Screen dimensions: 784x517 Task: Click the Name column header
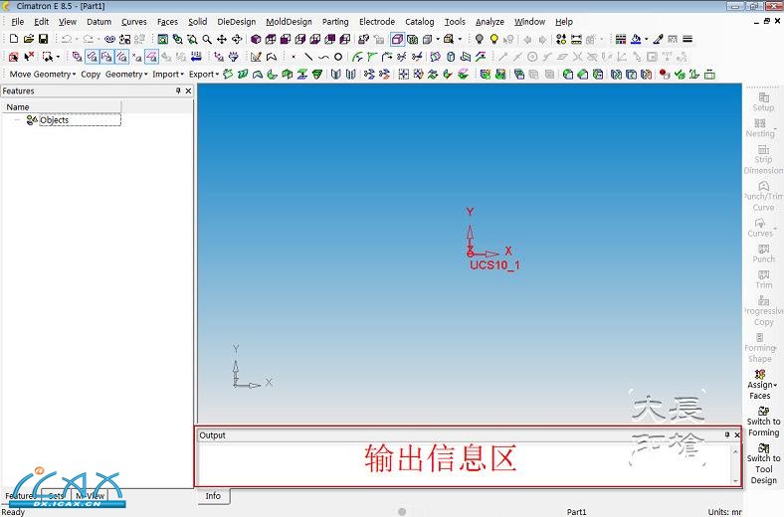coord(62,107)
